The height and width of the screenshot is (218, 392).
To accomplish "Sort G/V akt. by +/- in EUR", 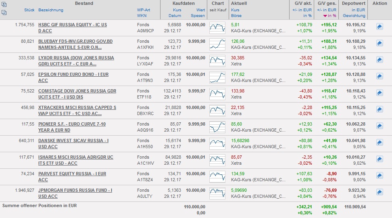I will (302, 10).
